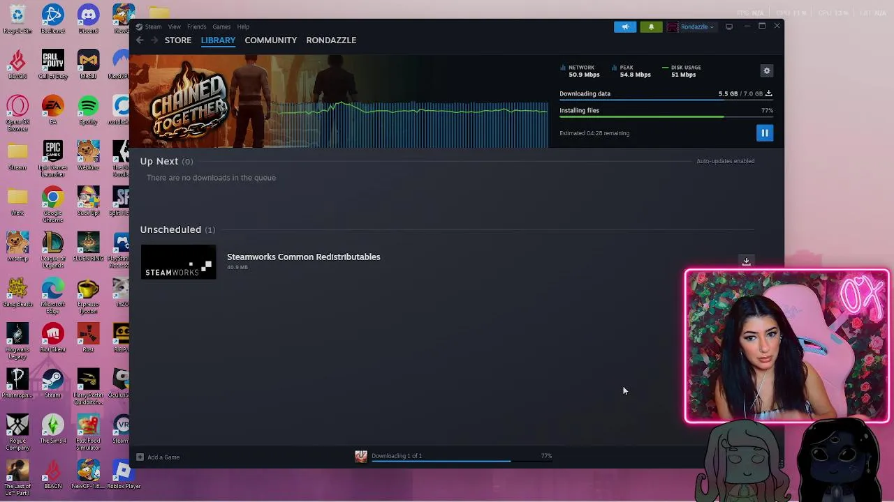Click the DISK USAGE 51 Mbps stat
Viewport: 894px width, 502px height.
pos(682,71)
